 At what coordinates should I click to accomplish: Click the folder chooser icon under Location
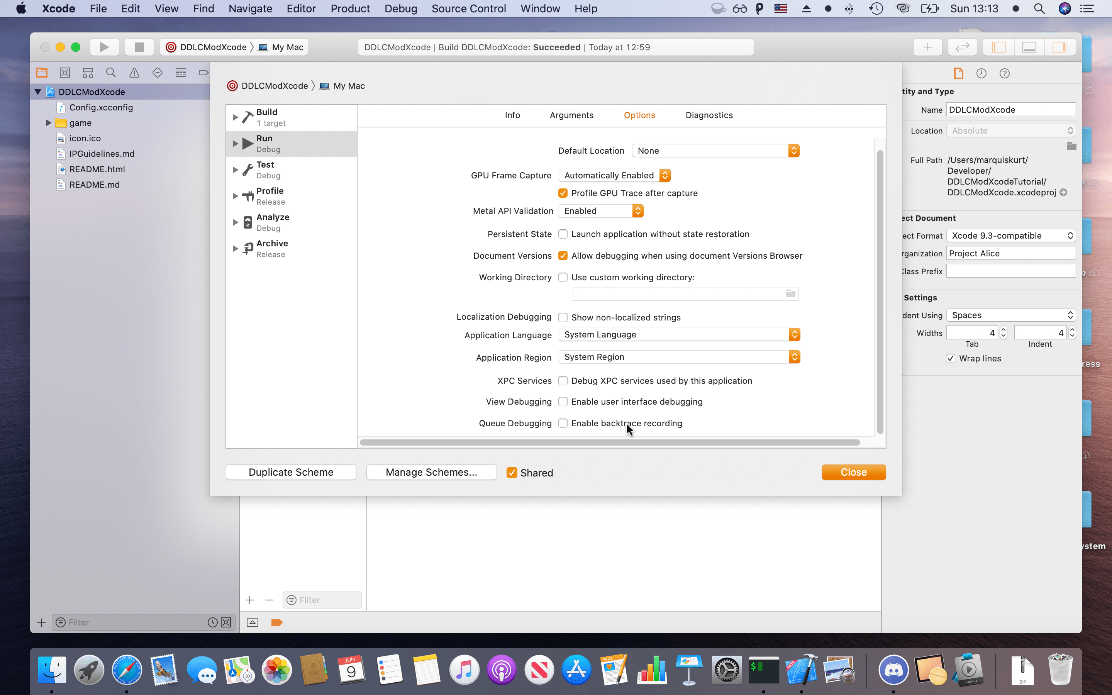pyautogui.click(x=1071, y=146)
